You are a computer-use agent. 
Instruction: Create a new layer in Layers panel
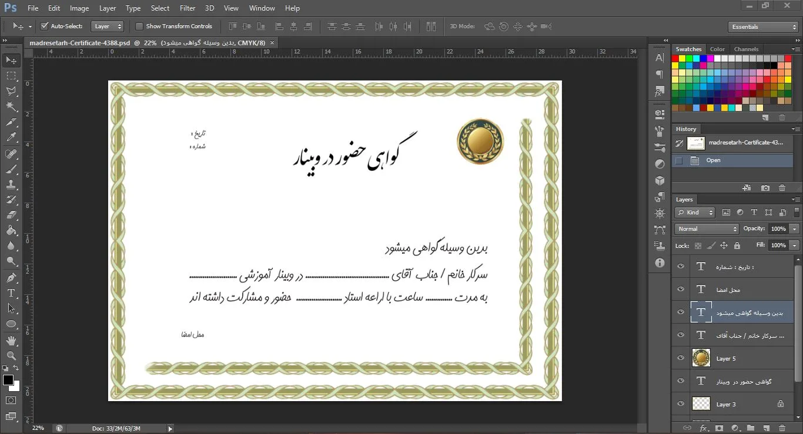766,428
